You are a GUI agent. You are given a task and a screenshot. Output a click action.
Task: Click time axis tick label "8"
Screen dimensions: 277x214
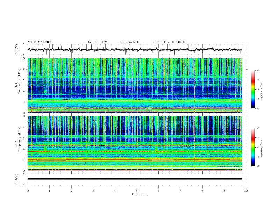[202, 191]
